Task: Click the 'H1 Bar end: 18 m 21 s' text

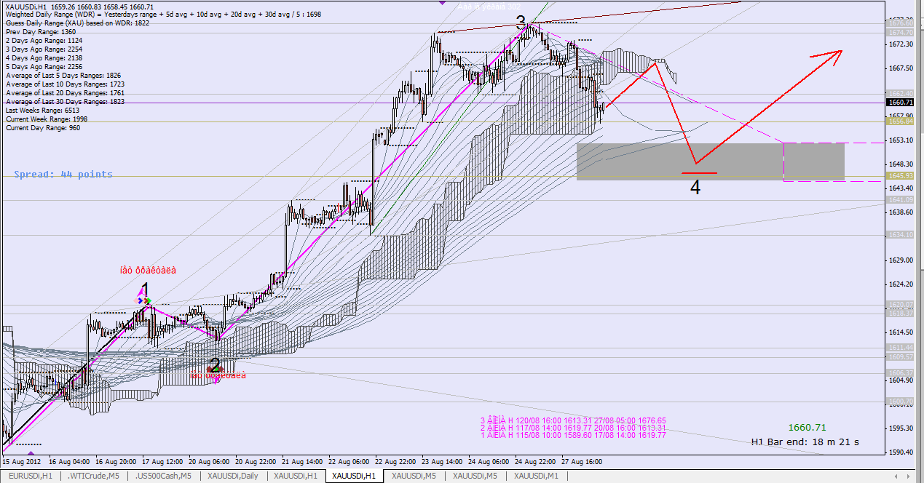Action: point(805,442)
